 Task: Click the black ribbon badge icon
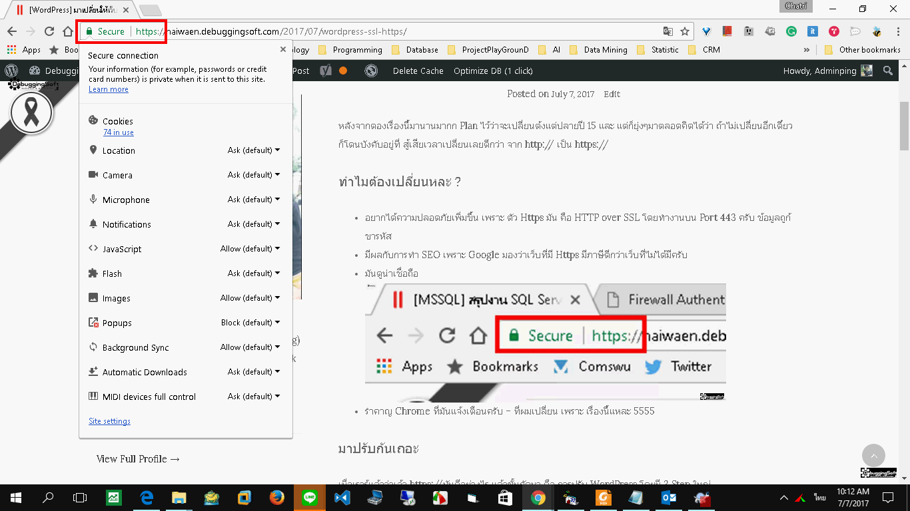click(31, 113)
